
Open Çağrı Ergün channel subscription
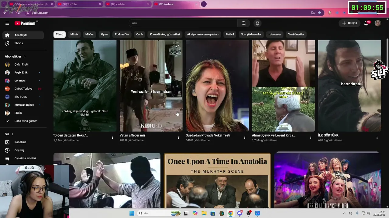tap(23, 64)
